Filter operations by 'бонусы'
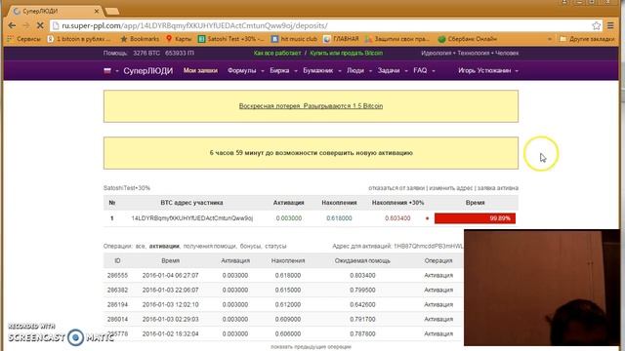The width and height of the screenshot is (625, 351). pos(250,247)
